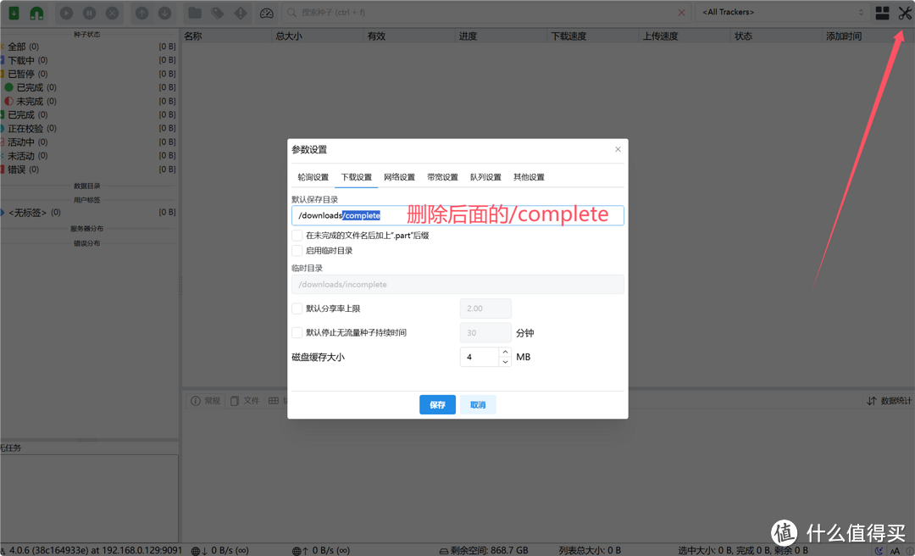
Task: Click the delete torrent (X) toolbar icon
Action: (x=112, y=13)
